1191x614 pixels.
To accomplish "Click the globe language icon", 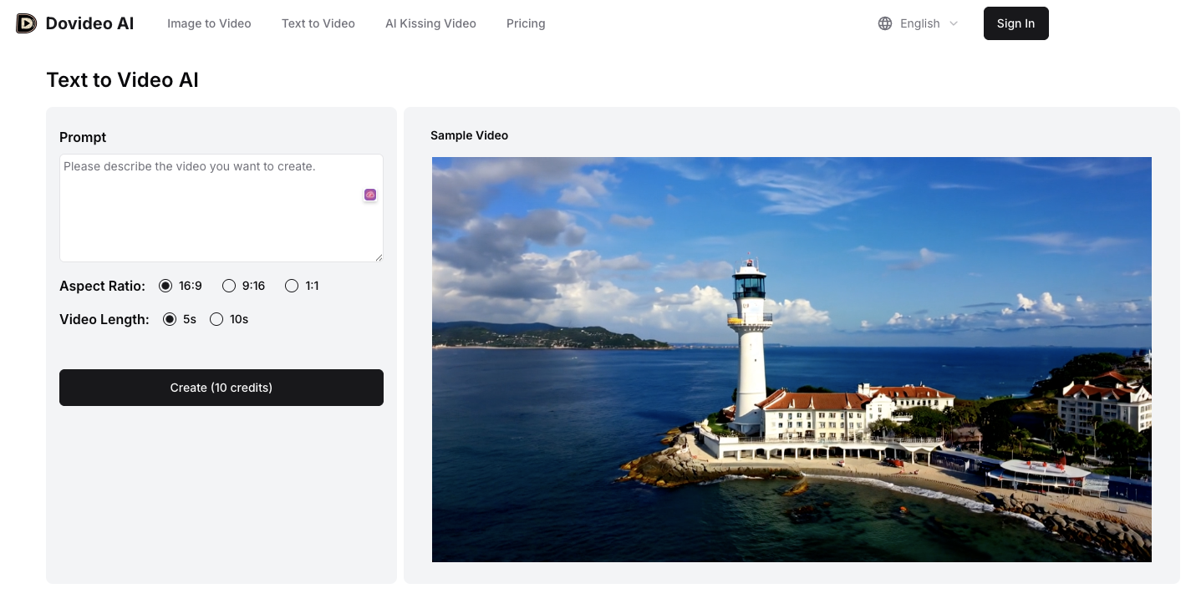I will (885, 23).
